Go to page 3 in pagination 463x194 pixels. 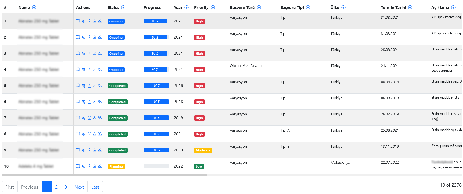[66, 187]
